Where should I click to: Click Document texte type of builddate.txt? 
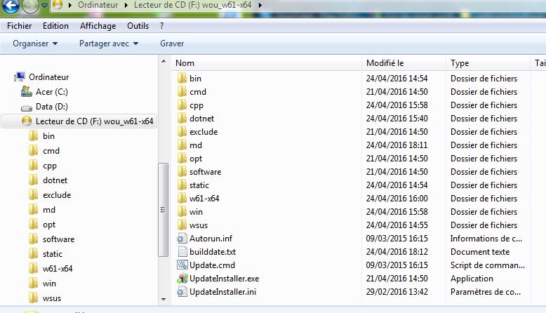point(480,252)
